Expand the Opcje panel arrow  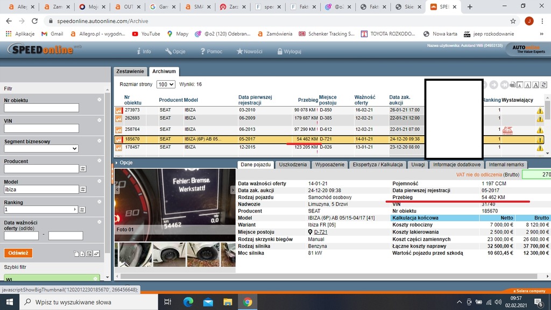point(116,163)
